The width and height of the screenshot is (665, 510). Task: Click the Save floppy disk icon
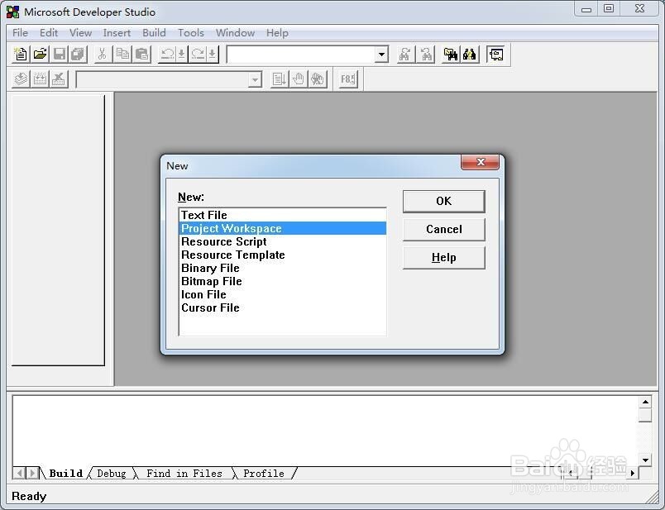[60, 55]
